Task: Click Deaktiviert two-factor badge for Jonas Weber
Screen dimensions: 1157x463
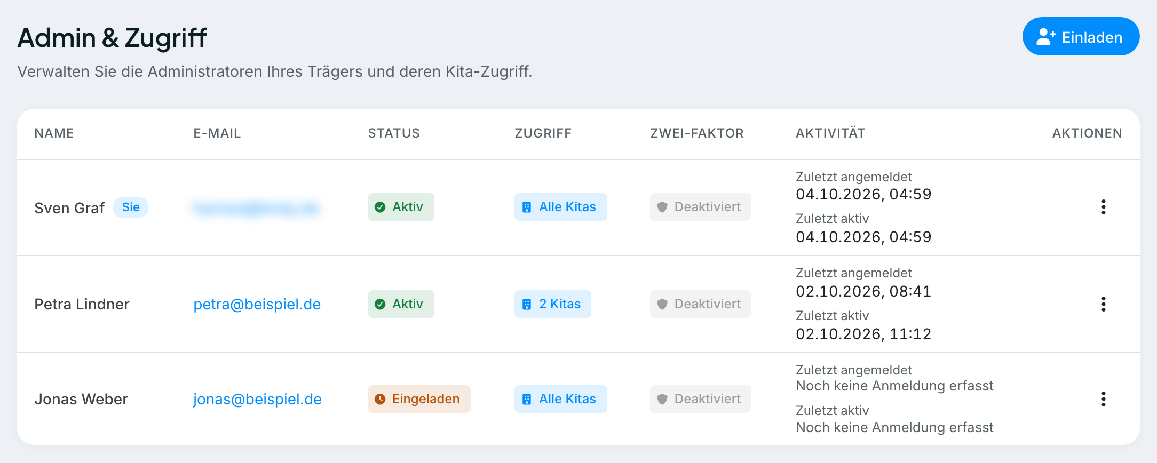Action: (x=700, y=399)
